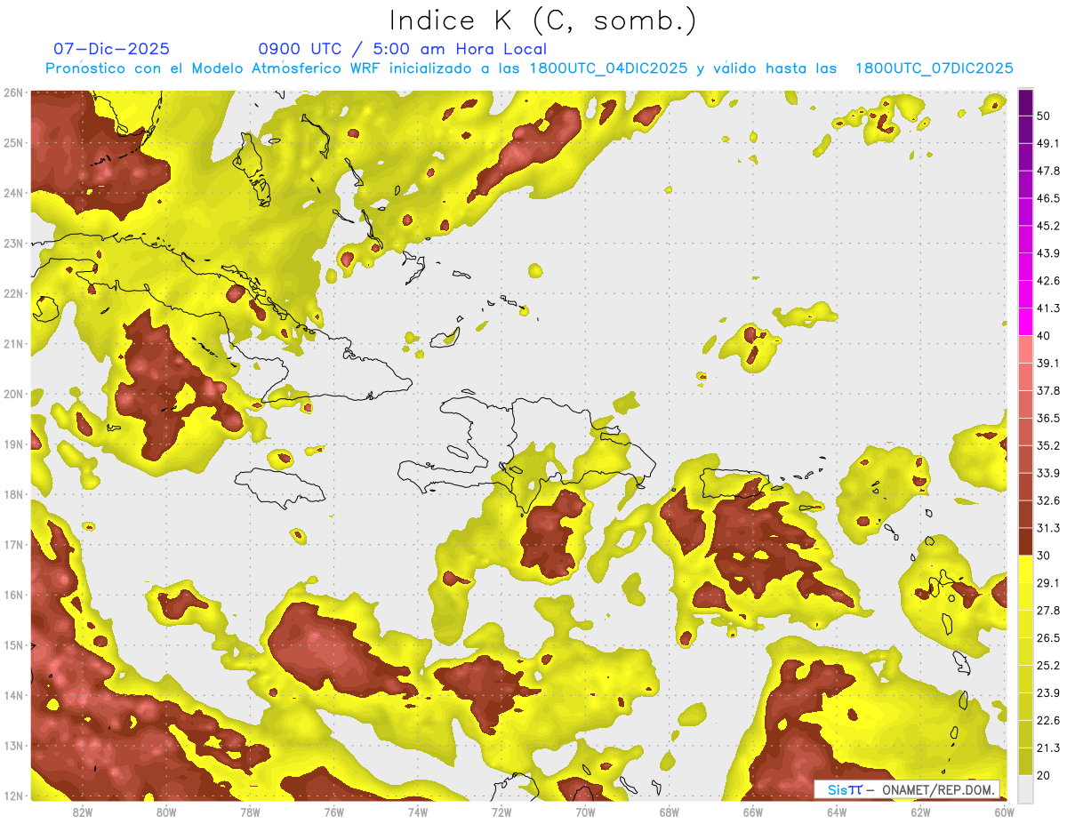Click the "29.1" color scale label

tap(1047, 583)
